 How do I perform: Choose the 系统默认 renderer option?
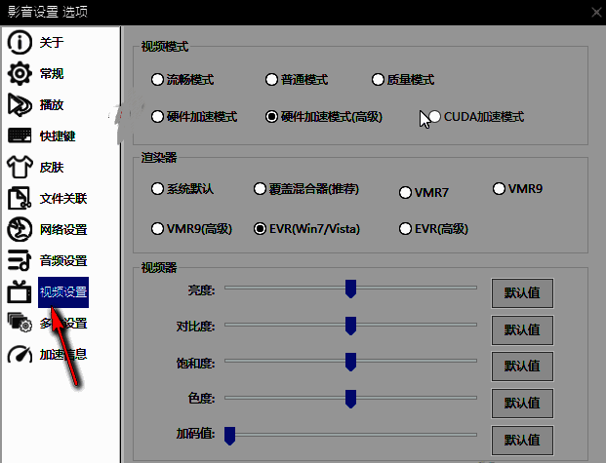click(x=158, y=188)
